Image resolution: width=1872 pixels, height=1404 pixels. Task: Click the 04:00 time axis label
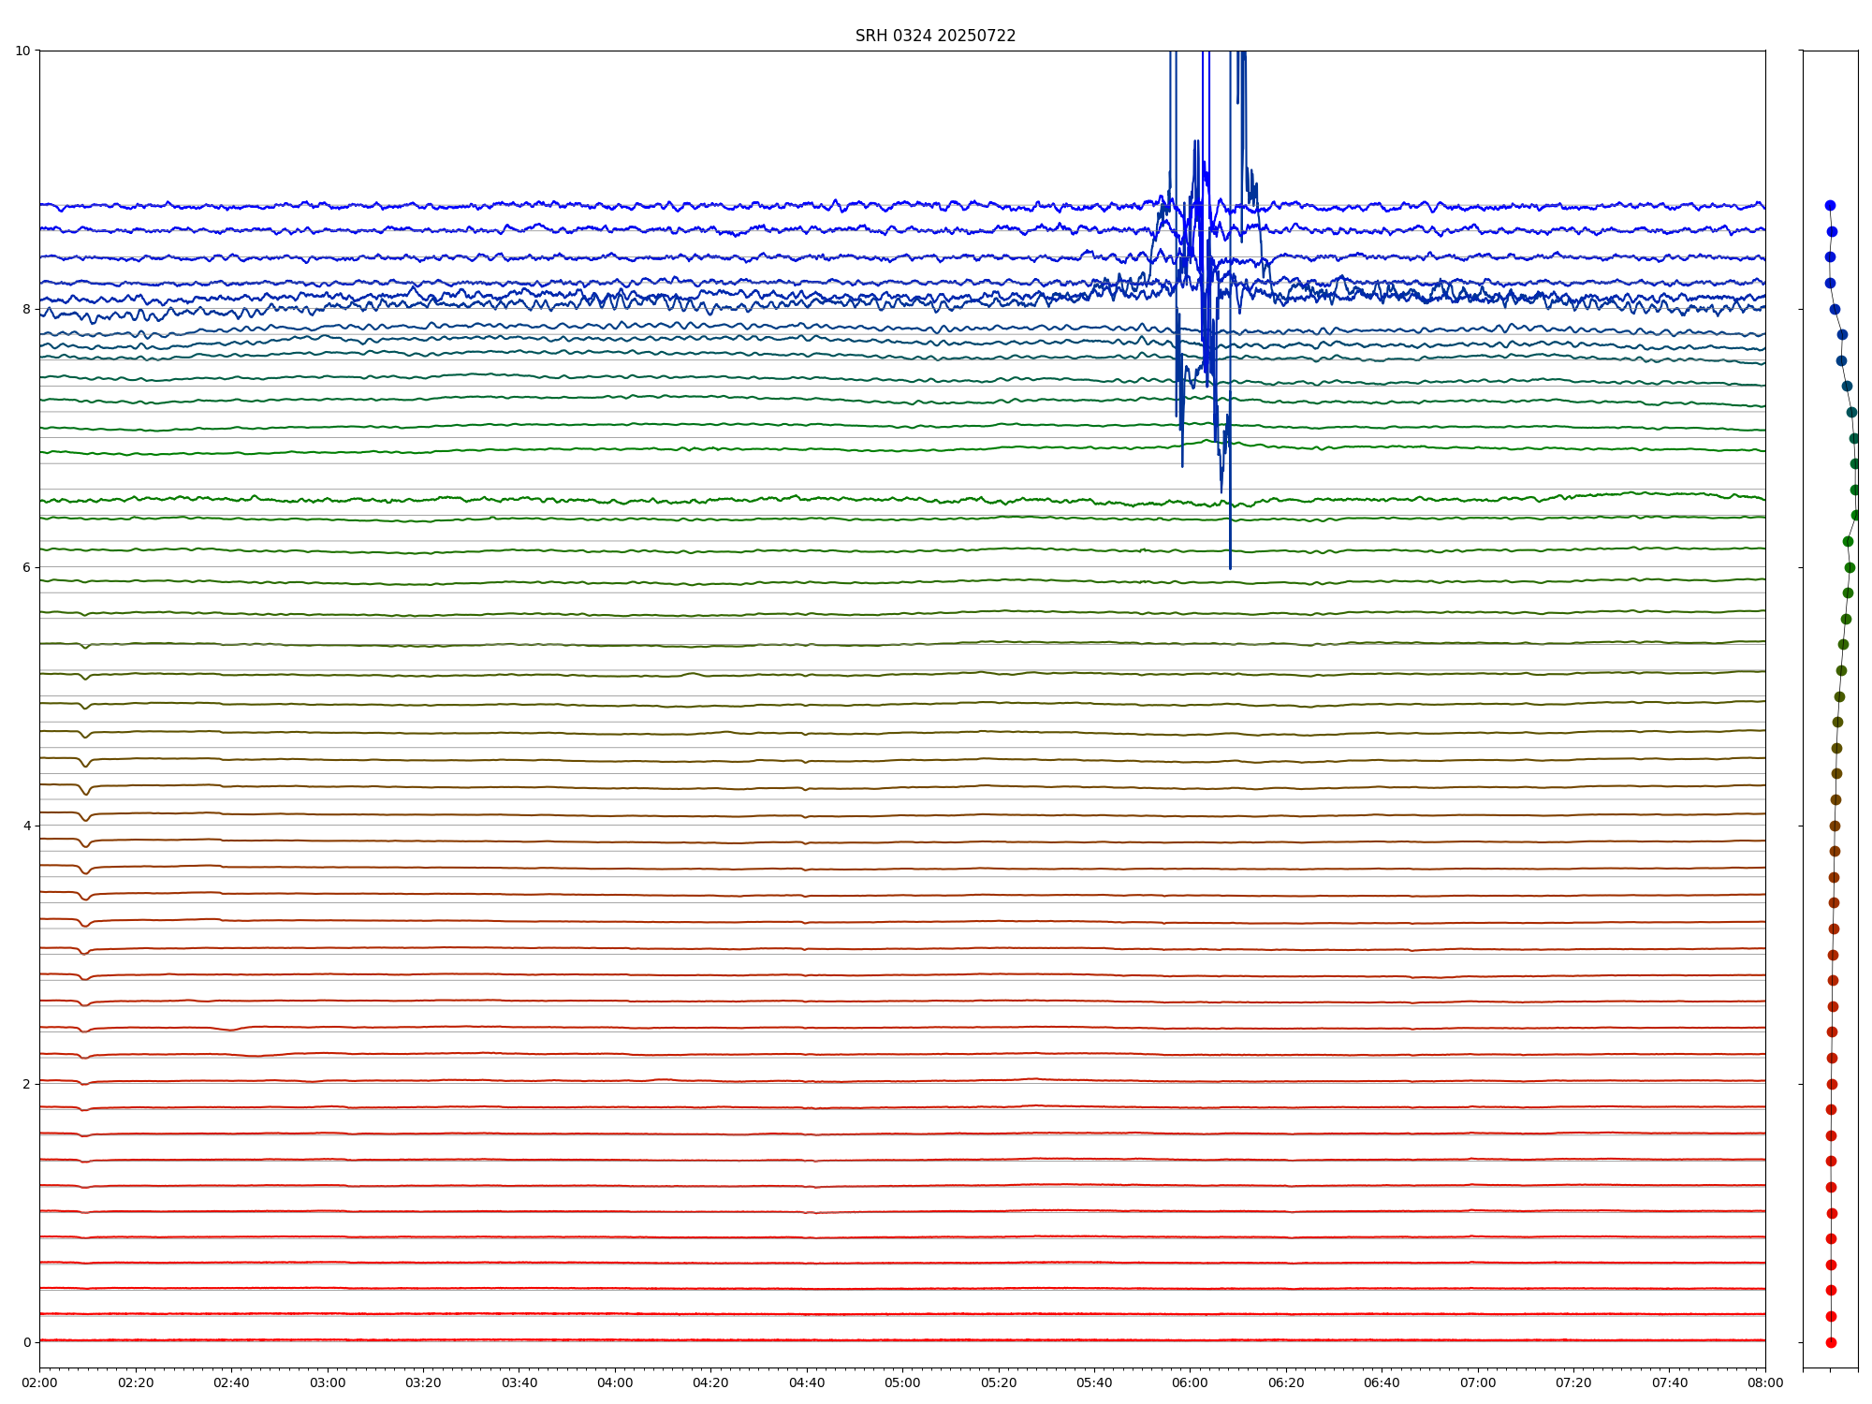click(x=615, y=1382)
